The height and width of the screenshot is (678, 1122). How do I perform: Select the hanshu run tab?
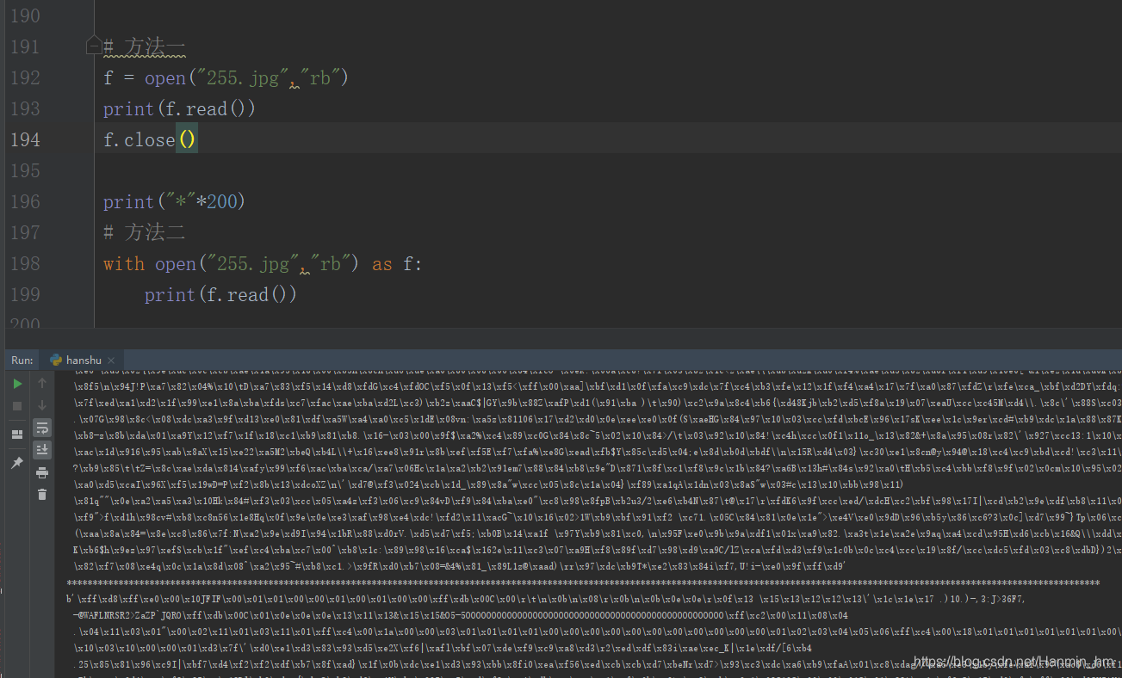[83, 360]
